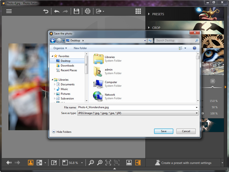The height and width of the screenshot is (172, 229).
Task: Open the thumbnail grid view icon
Action: click(x=138, y=11)
